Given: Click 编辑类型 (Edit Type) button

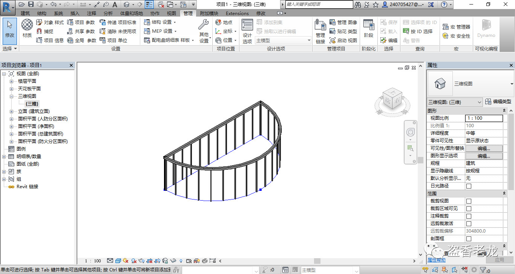Looking at the screenshot, I should coord(498,102).
